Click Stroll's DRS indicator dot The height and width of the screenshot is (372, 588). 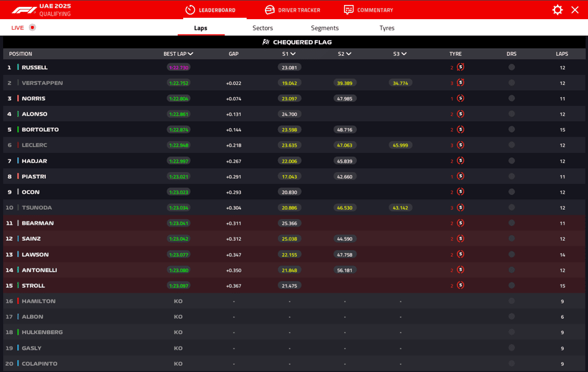[511, 285]
